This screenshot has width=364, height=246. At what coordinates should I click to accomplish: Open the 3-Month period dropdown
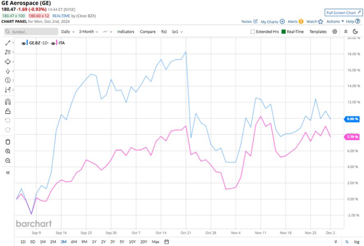[x=89, y=32]
